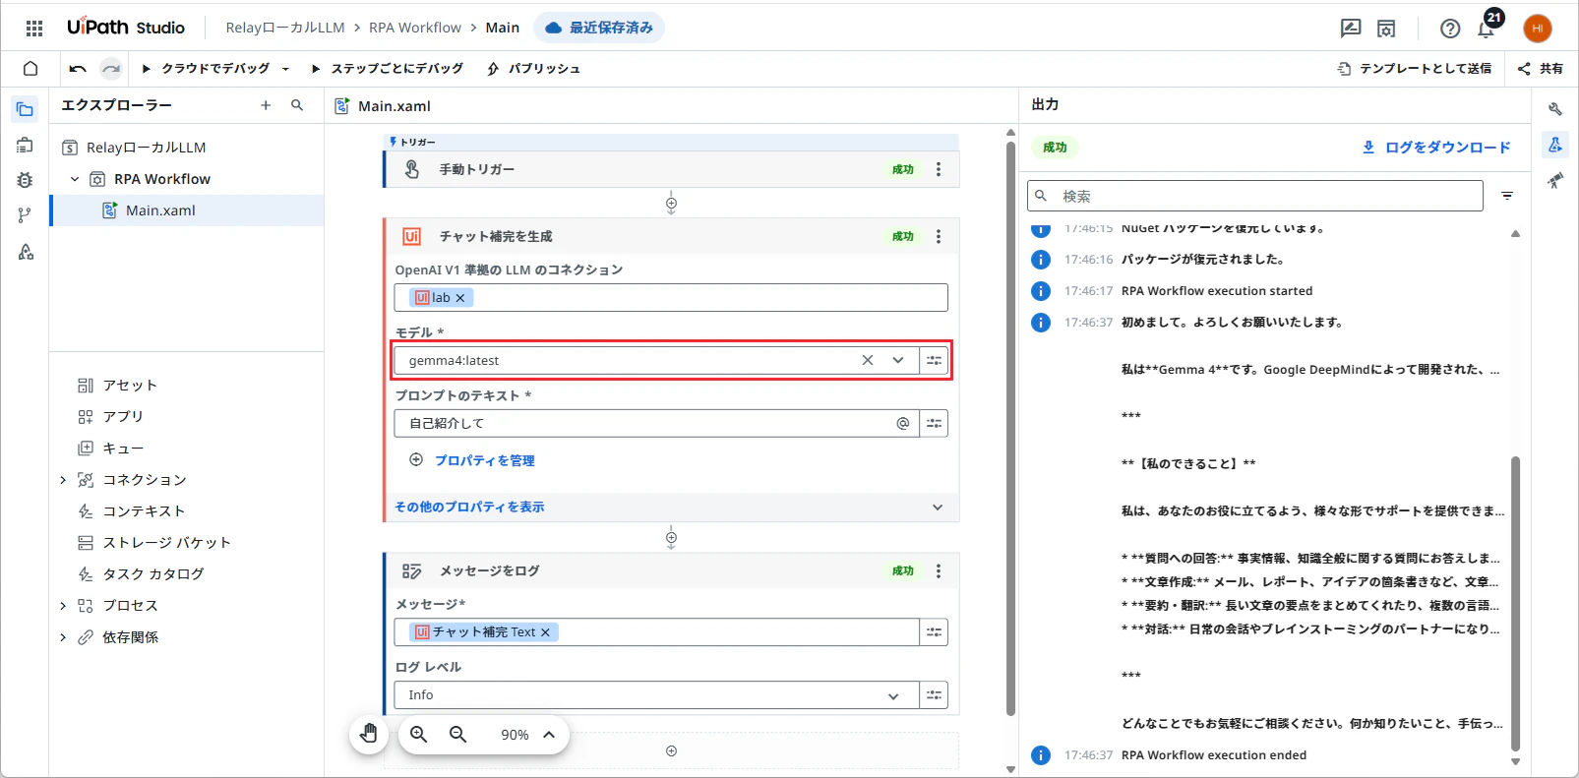Image resolution: width=1579 pixels, height=778 pixels.
Task: Select the flask test icon in right rail
Action: point(1555,145)
